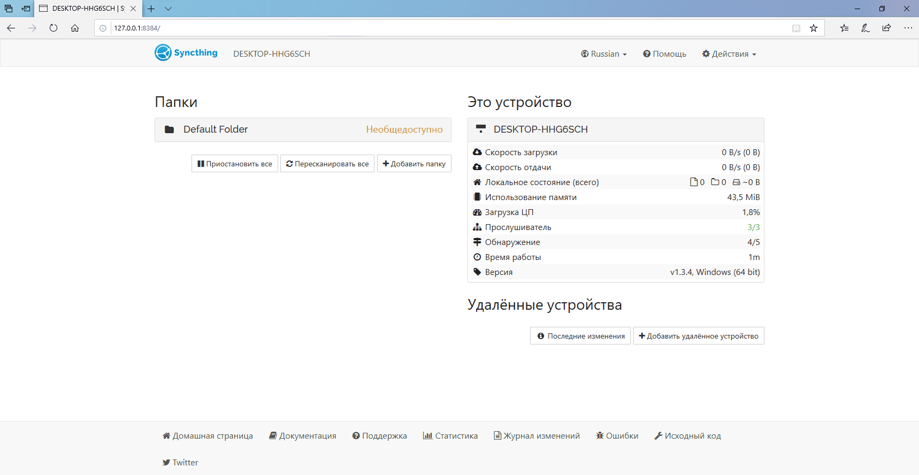Open the Журнал изменений footer link
Image resolution: width=919 pixels, height=475 pixels.
coord(537,436)
